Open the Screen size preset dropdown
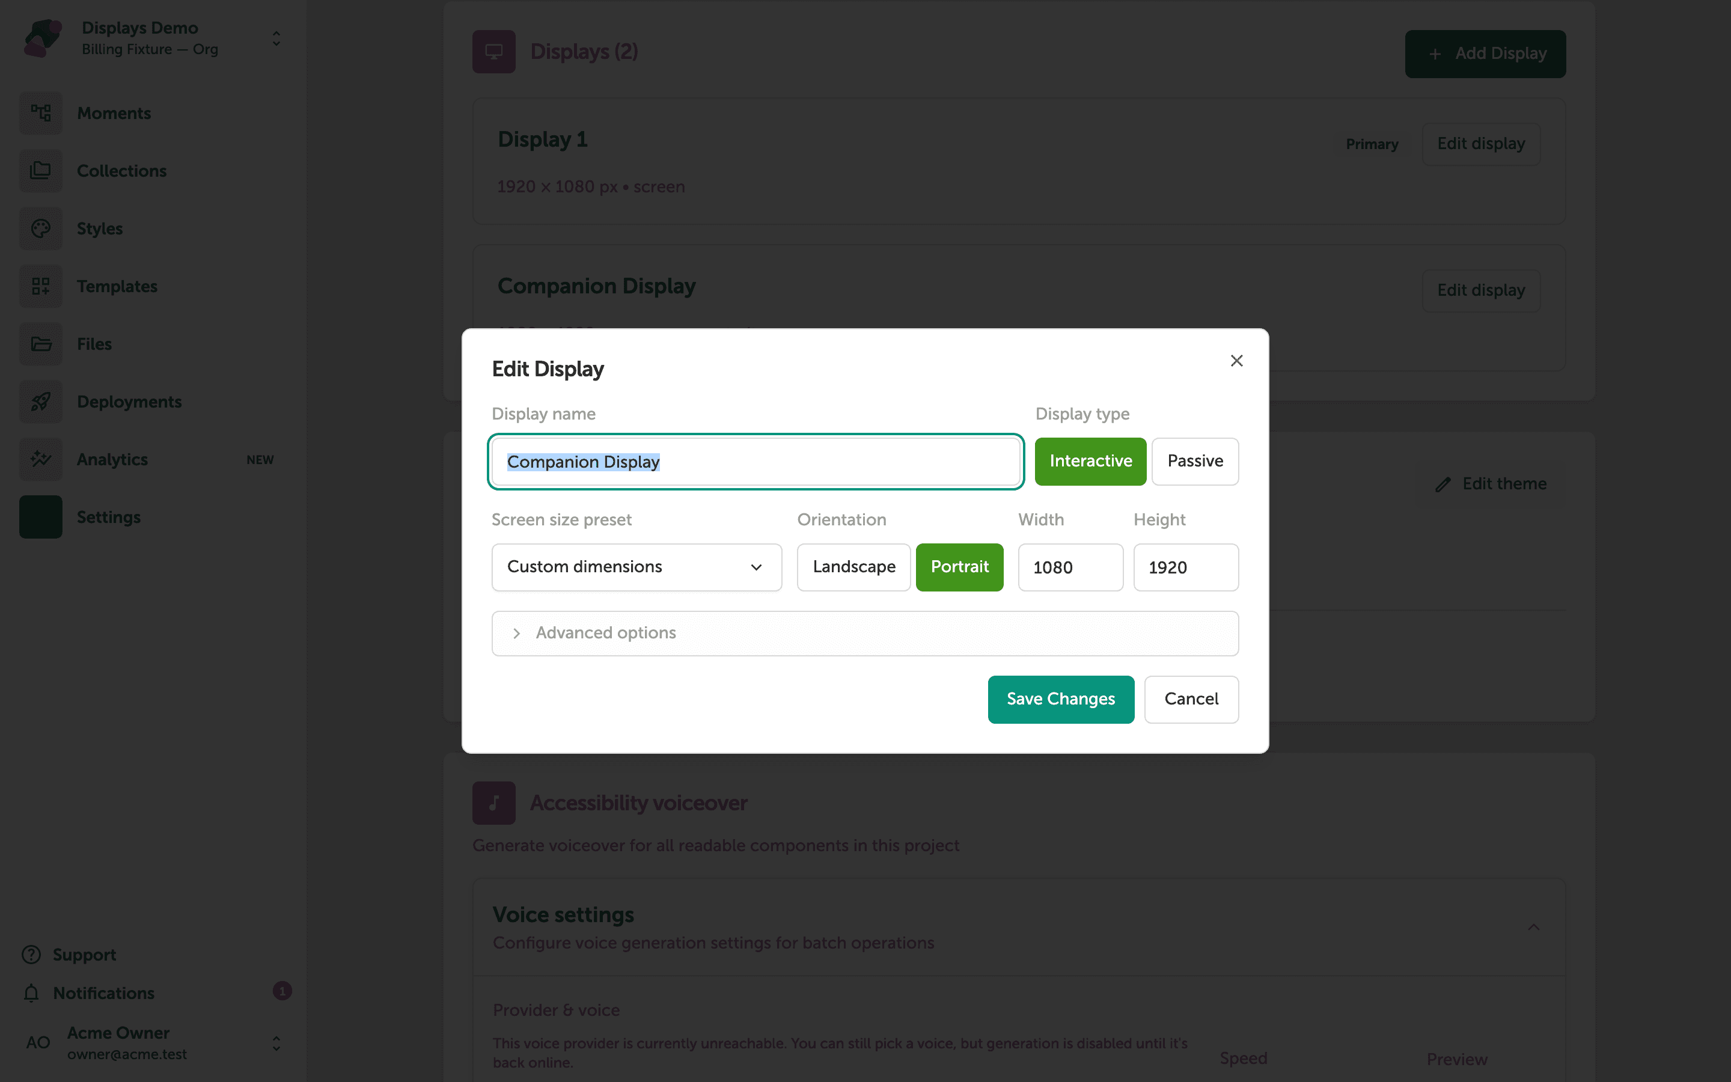This screenshot has width=1731, height=1082. tap(637, 567)
